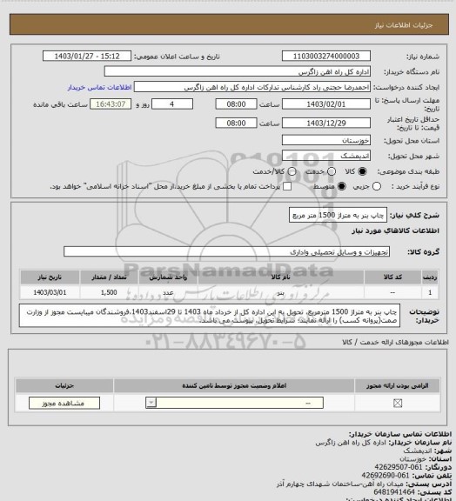Click the goods group field تجهیزات و وسایل
Screen dimensions: 456x501
point(226,251)
